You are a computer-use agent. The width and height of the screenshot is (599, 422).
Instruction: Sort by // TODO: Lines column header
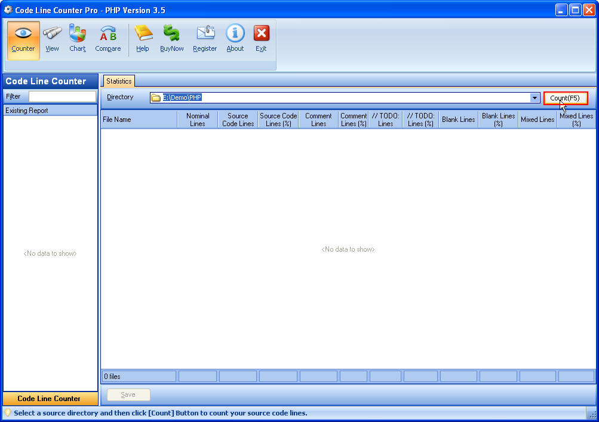[x=385, y=120]
